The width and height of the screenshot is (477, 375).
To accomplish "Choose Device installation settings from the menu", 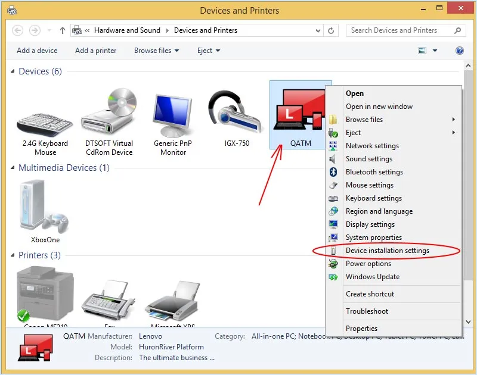I will pos(388,251).
